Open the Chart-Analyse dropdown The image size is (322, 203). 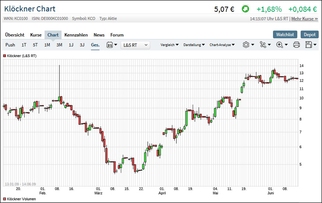click(222, 45)
